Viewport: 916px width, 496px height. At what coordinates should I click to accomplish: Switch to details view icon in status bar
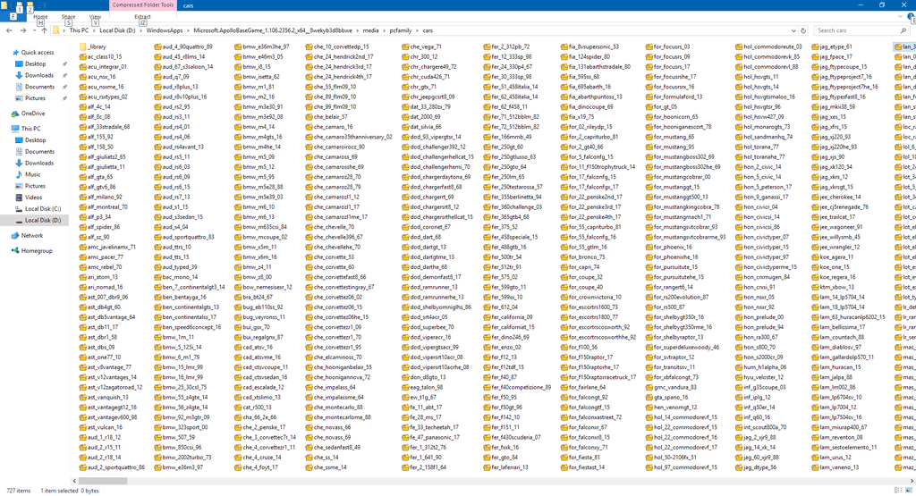click(898, 490)
